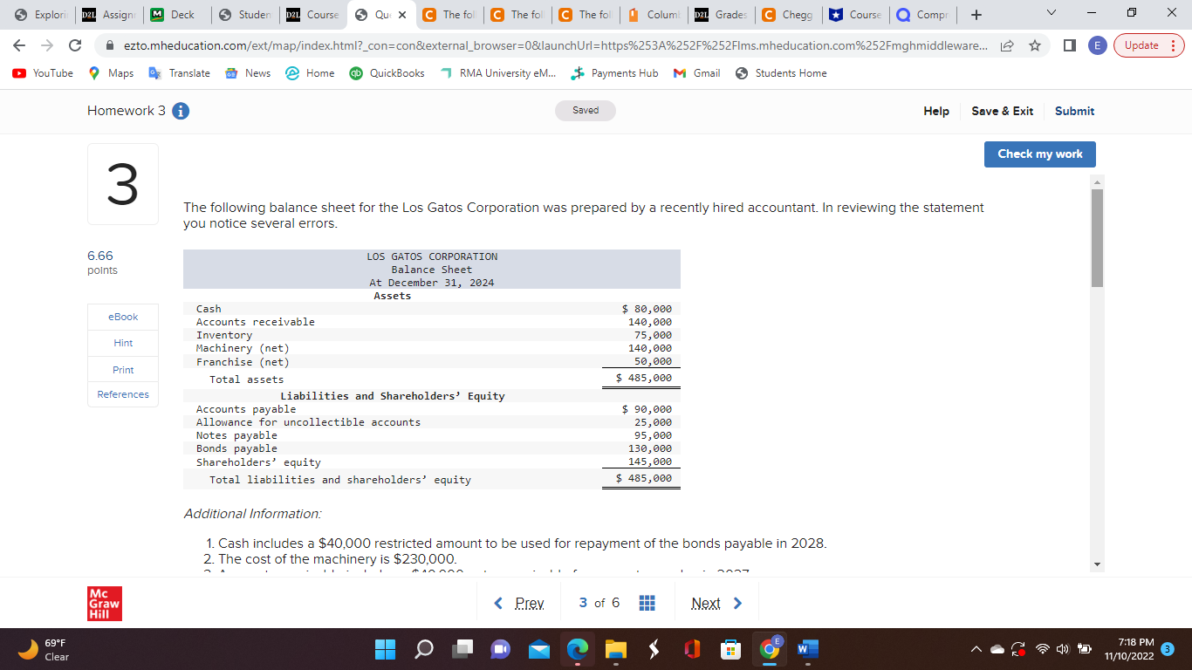Viewport: 1192px width, 670px height.
Task: Click the battery icon in the system tray
Action: click(1083, 650)
